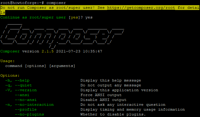Click the 'Display this help message' description
Viewport: 200px width, 117px height.
click(111, 80)
